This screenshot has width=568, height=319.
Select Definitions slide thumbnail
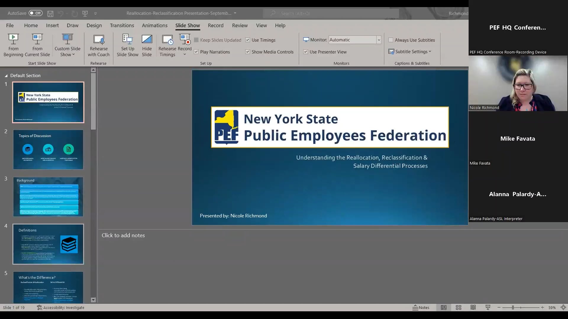pos(48,244)
